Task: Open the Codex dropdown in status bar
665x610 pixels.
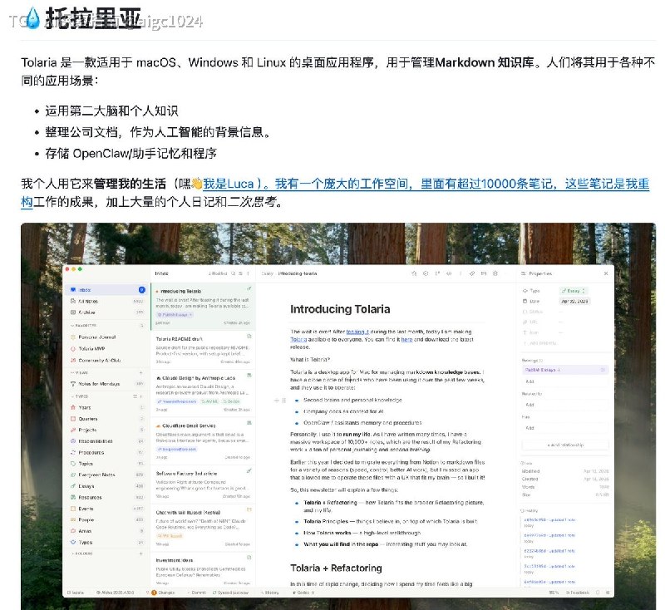Action: [303, 593]
